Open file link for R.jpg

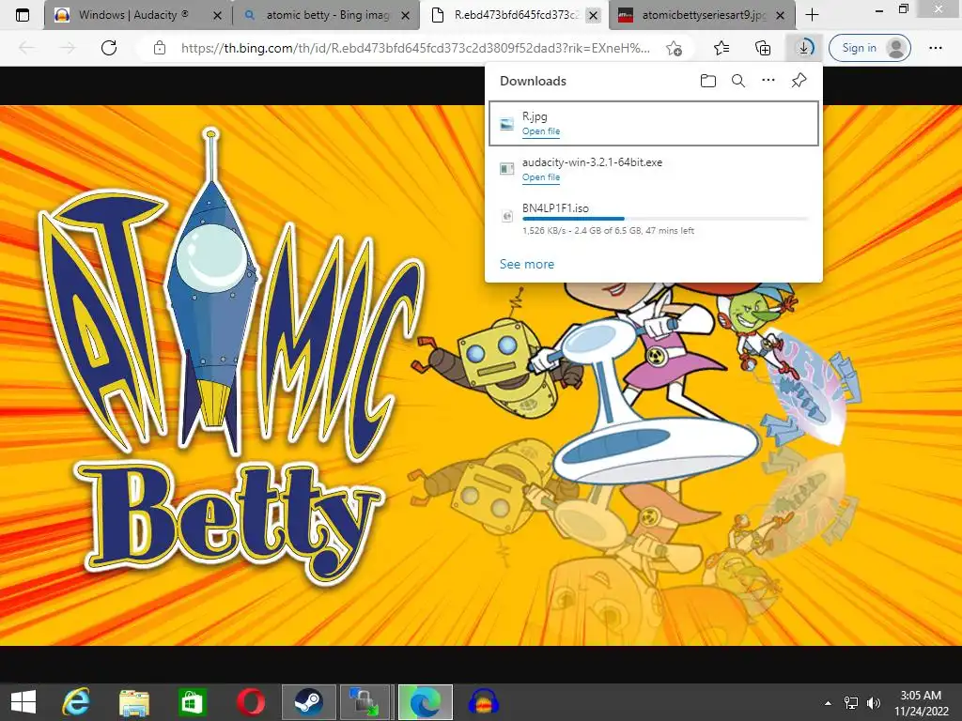click(540, 131)
